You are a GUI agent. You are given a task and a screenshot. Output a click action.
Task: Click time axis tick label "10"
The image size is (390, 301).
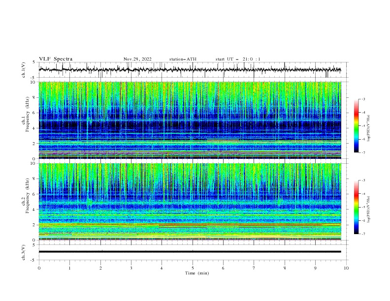coord(346,268)
